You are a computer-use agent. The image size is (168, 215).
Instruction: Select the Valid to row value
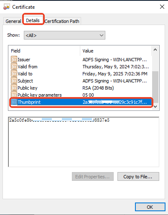pos(115,74)
